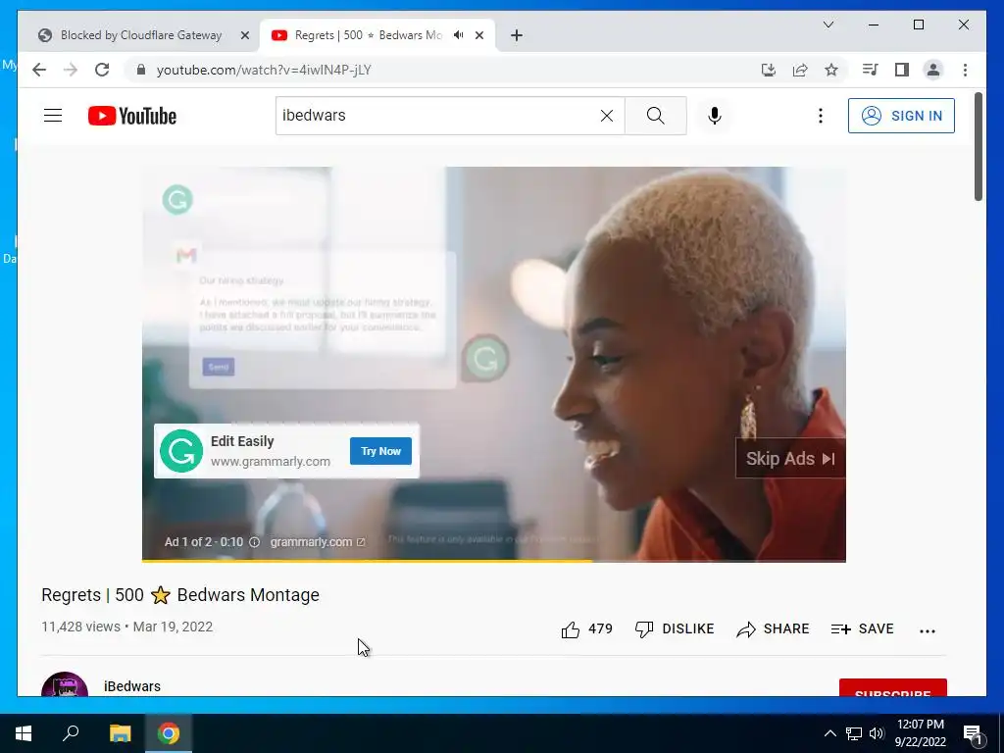Open the Chrome profile avatar

coord(933,70)
